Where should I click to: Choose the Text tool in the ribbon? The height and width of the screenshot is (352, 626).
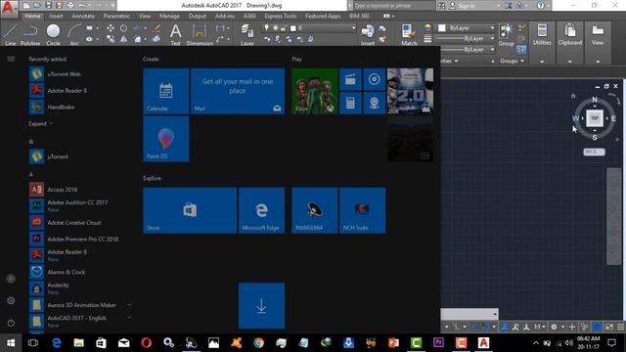176,34
